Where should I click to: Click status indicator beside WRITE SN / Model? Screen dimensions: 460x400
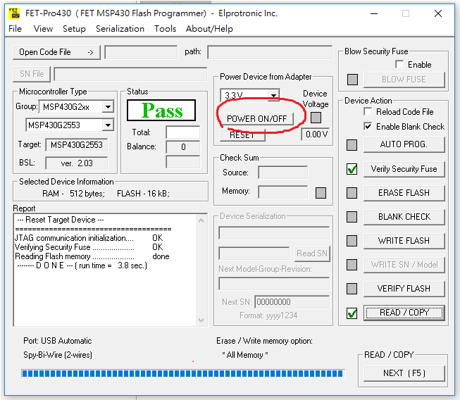pos(352,265)
